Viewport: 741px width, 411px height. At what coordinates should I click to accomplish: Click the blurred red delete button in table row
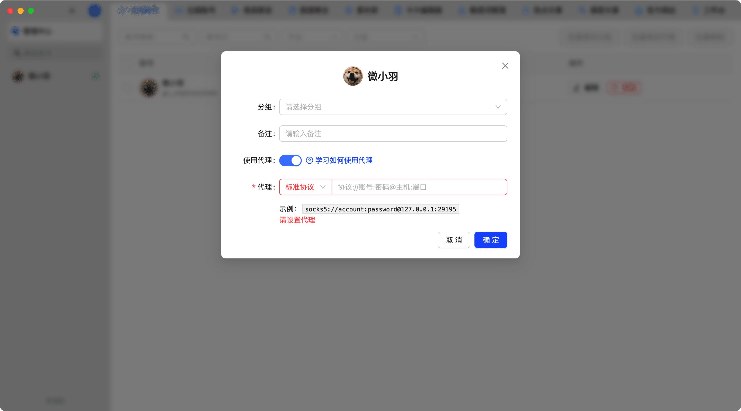tap(624, 88)
